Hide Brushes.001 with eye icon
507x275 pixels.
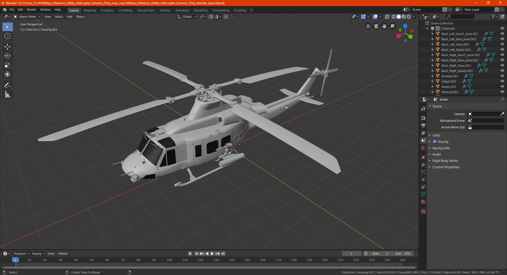(502, 76)
